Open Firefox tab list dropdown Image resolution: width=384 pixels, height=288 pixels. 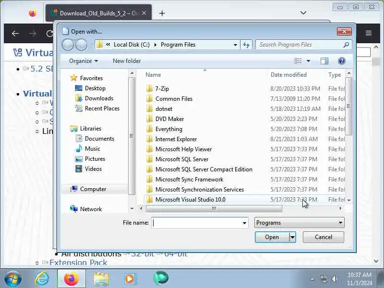click(303, 13)
